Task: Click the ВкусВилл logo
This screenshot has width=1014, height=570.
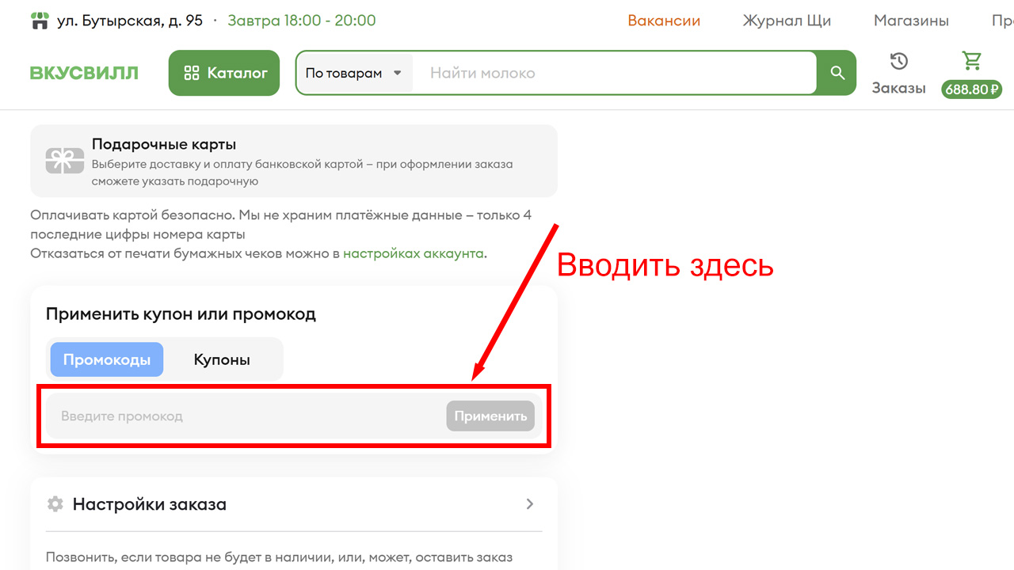Action: [84, 73]
